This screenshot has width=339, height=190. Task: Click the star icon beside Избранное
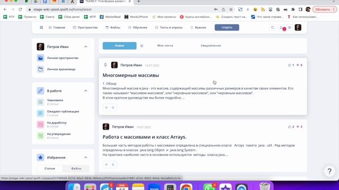pos(40,157)
